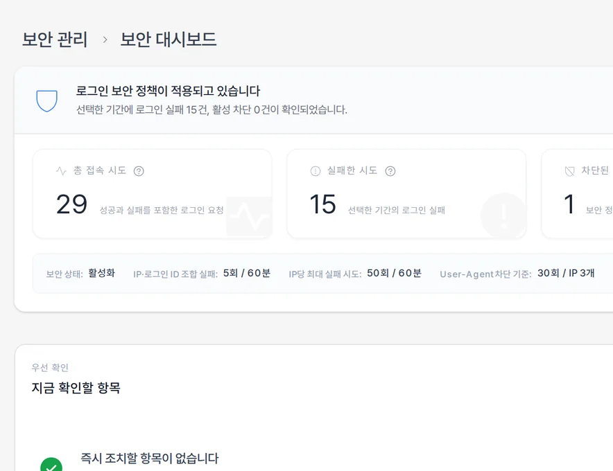Click the breadcrumb chevron separator
This screenshot has height=471, width=613.
[x=105, y=39]
